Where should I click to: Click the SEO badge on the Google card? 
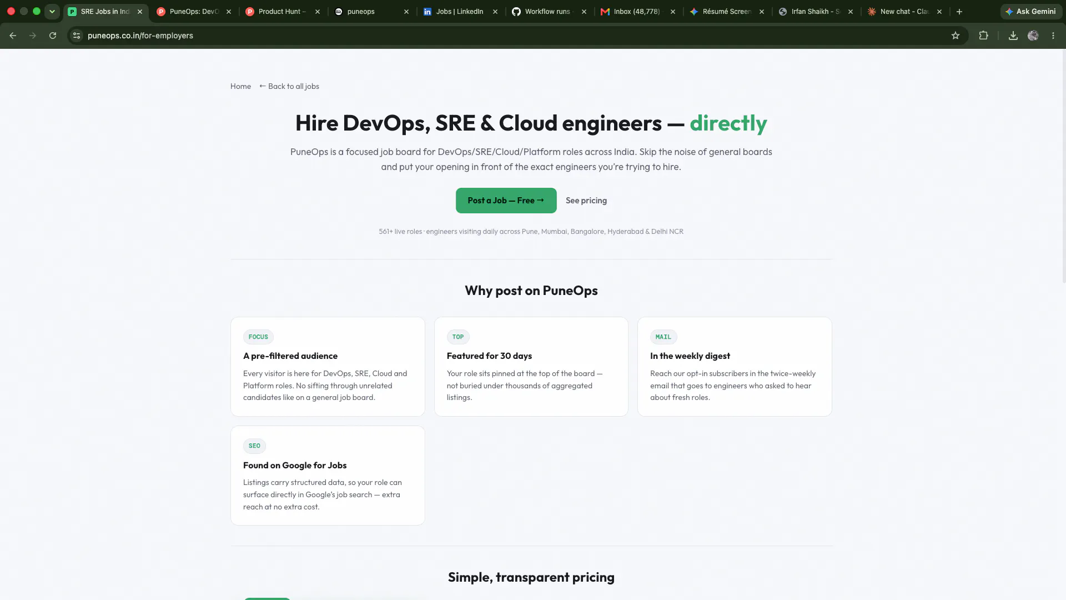click(254, 446)
